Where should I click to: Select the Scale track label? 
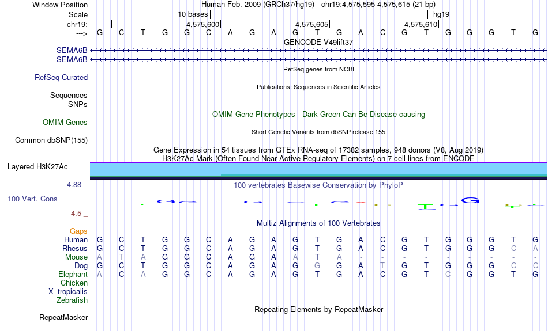[x=78, y=14]
